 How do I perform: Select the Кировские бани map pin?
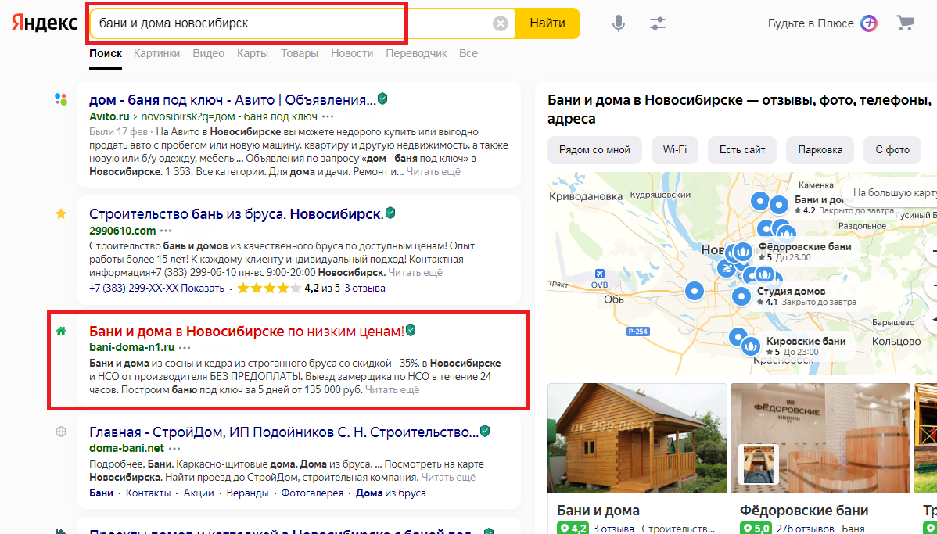pyautogui.click(x=750, y=346)
